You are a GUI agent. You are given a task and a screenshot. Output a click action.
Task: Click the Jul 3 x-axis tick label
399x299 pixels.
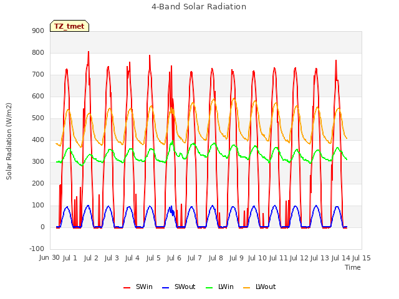[112, 258]
